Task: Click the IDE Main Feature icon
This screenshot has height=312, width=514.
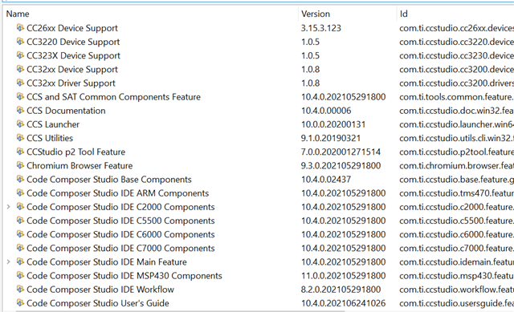Action: point(20,261)
